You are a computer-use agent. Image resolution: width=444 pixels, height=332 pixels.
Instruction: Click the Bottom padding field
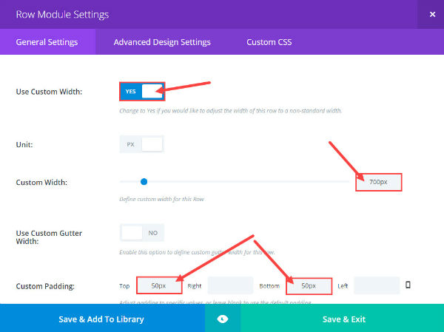click(x=309, y=285)
